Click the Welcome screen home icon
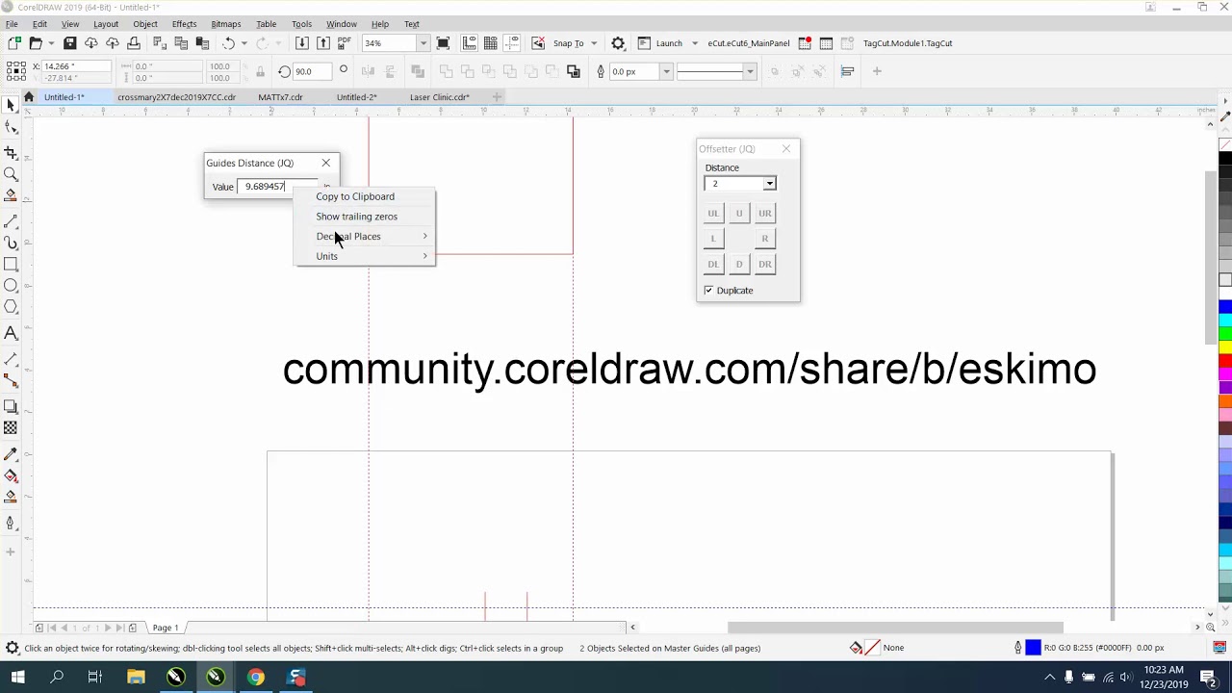The image size is (1232, 693). tap(29, 97)
